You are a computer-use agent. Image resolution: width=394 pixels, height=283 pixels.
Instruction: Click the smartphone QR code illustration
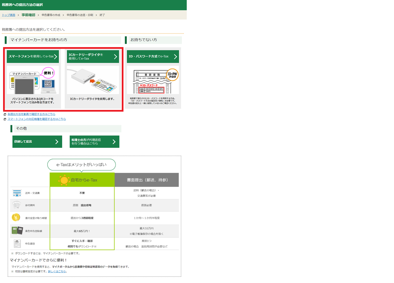click(x=33, y=81)
